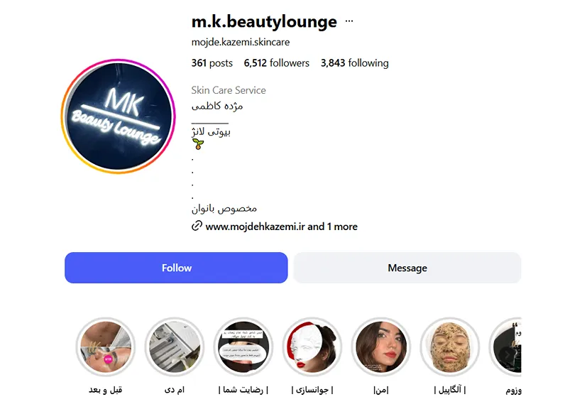
Task: Open the جوانسازی story highlight
Action: 312,347
